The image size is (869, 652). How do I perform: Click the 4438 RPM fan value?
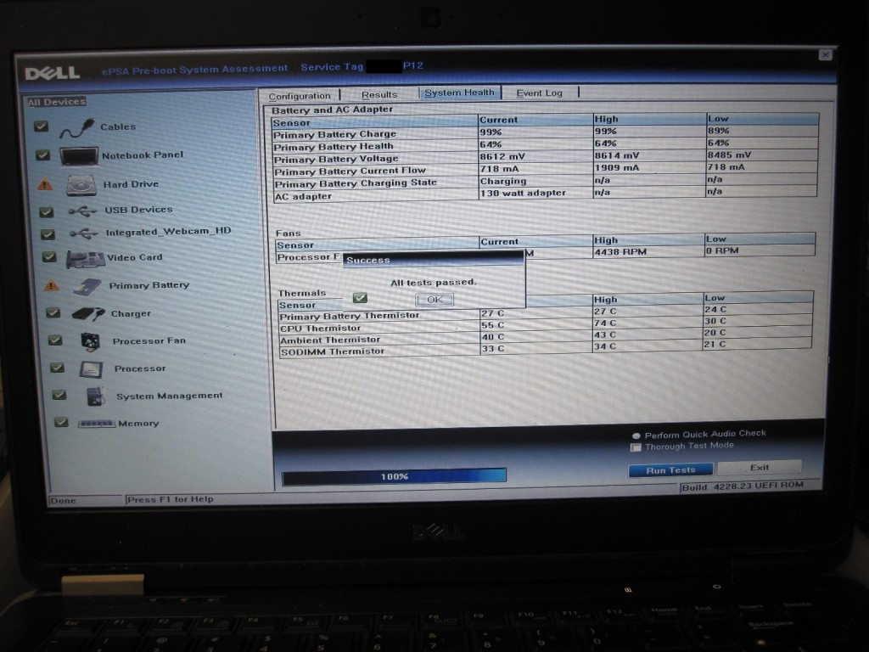[x=620, y=251]
